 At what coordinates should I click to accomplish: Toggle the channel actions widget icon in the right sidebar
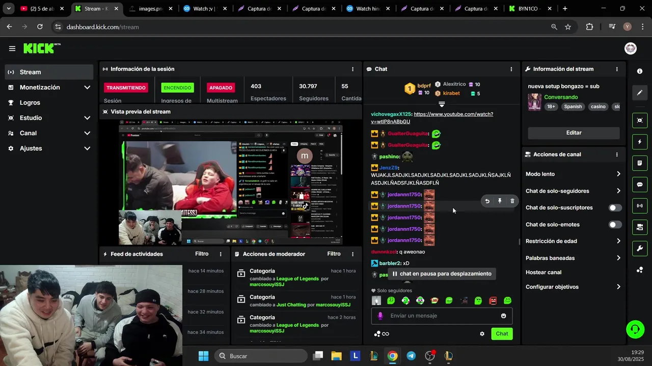(x=640, y=227)
